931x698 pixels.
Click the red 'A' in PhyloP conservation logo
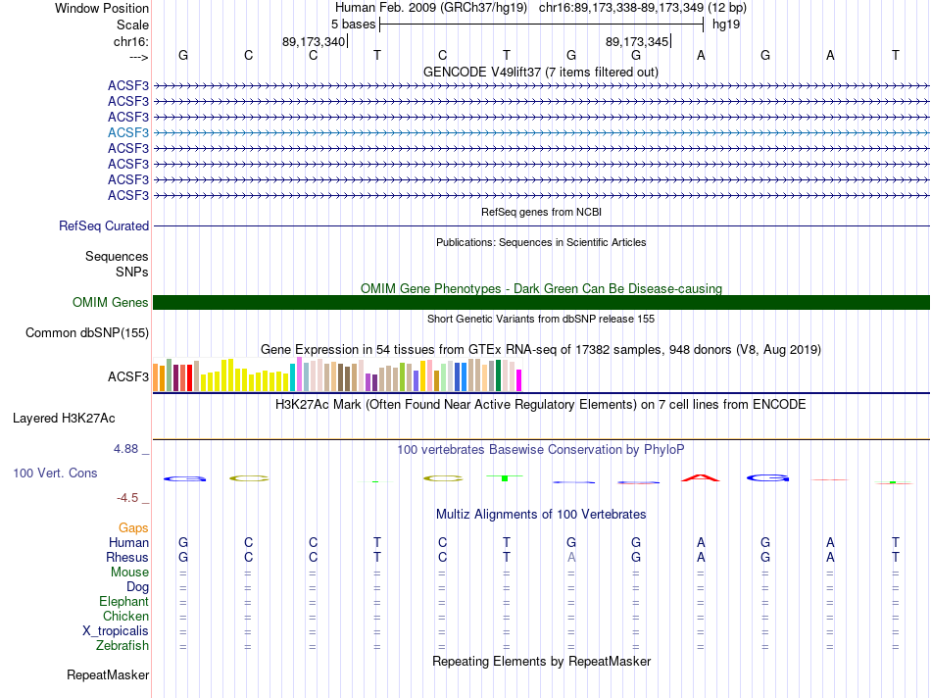[x=701, y=477]
